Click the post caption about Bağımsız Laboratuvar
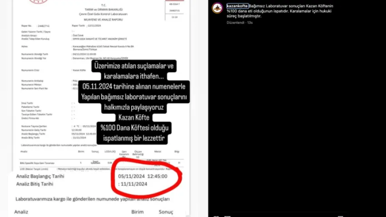 280,11
